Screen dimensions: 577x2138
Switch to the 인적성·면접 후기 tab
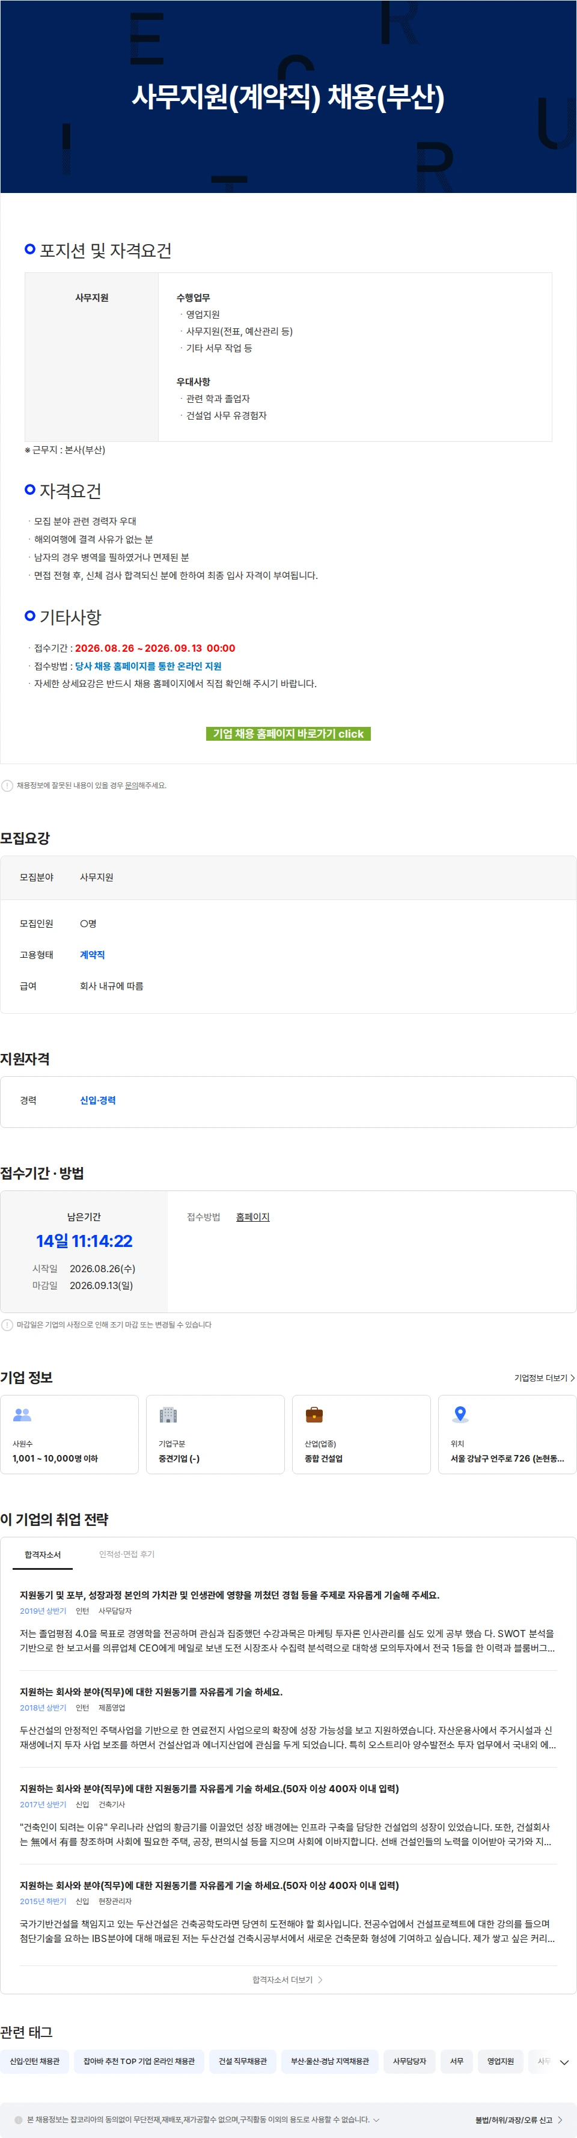(127, 1554)
